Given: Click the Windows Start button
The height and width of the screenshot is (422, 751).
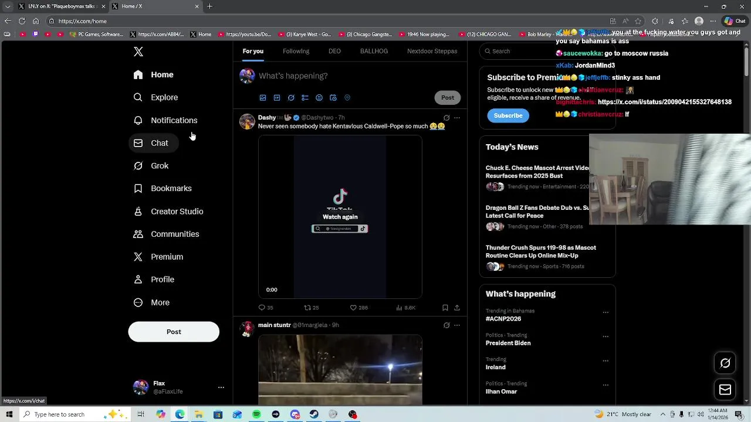Looking at the screenshot, I should 9,414.
